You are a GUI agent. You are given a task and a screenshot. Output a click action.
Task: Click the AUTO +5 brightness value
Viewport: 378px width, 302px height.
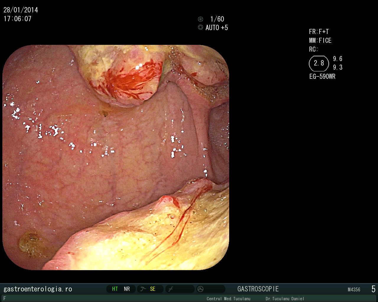coord(217,28)
